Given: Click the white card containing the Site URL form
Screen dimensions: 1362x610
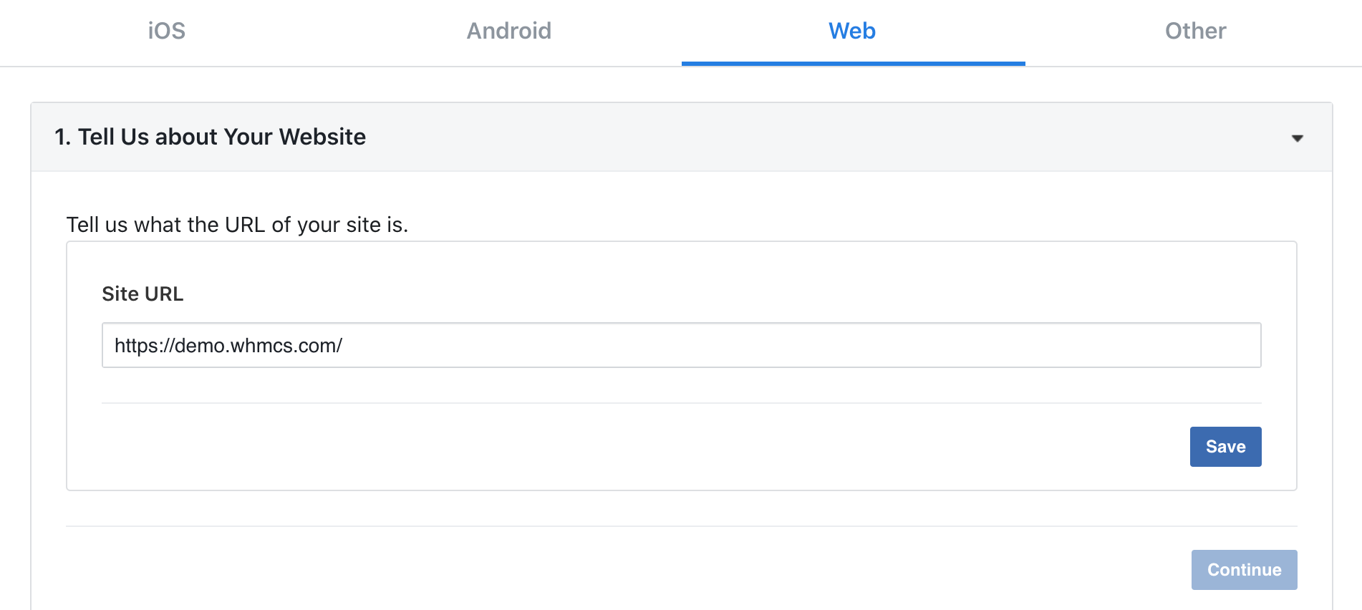Looking at the screenshot, I should point(681,366).
